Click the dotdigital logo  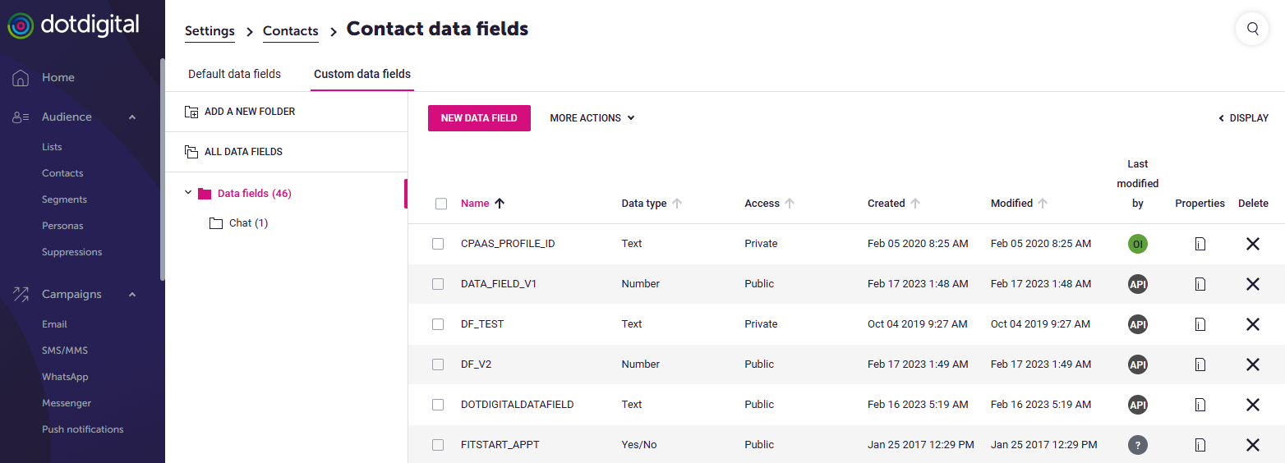pyautogui.click(x=74, y=25)
